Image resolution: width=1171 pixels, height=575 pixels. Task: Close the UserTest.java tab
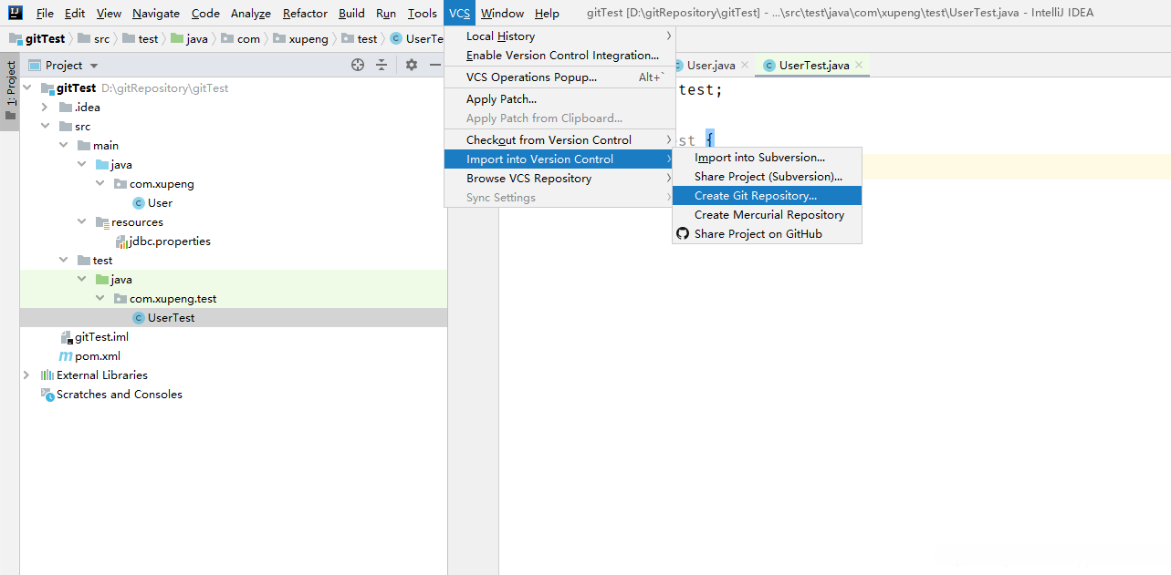point(859,65)
